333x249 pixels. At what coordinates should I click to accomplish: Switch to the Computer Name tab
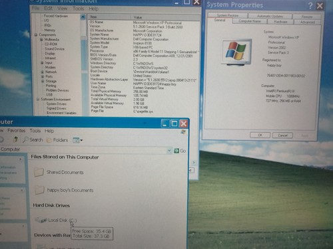tap(250, 21)
